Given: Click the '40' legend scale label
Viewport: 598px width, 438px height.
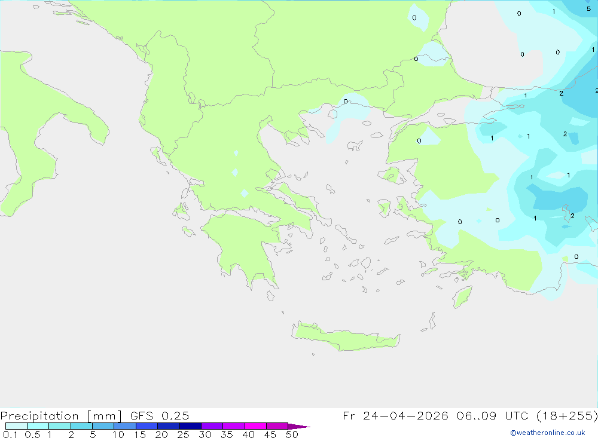Looking at the screenshot, I should pos(249,434).
